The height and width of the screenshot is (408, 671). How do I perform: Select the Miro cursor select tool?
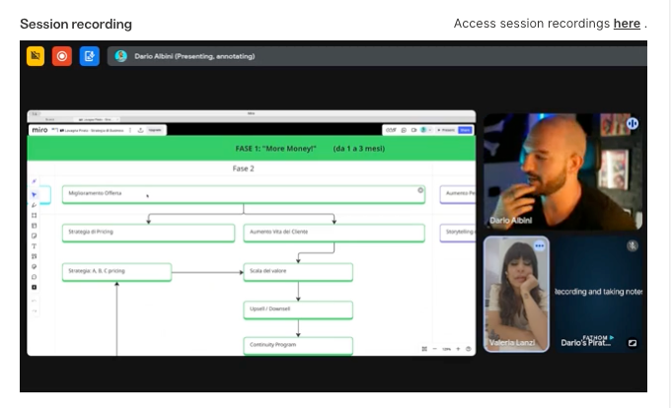click(34, 195)
